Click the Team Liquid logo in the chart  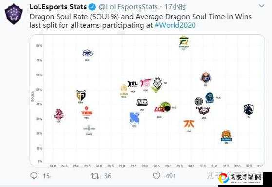[x=249, y=110]
